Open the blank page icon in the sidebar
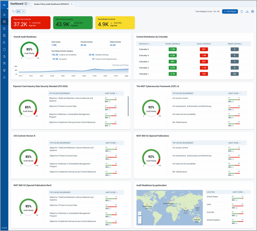The image size is (257, 231). [x=4, y=49]
